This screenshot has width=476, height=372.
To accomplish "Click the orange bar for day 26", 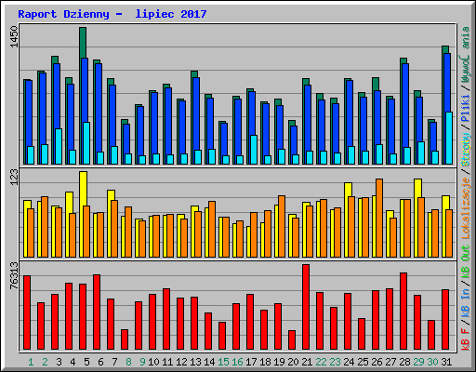I will pyautogui.click(x=379, y=218).
